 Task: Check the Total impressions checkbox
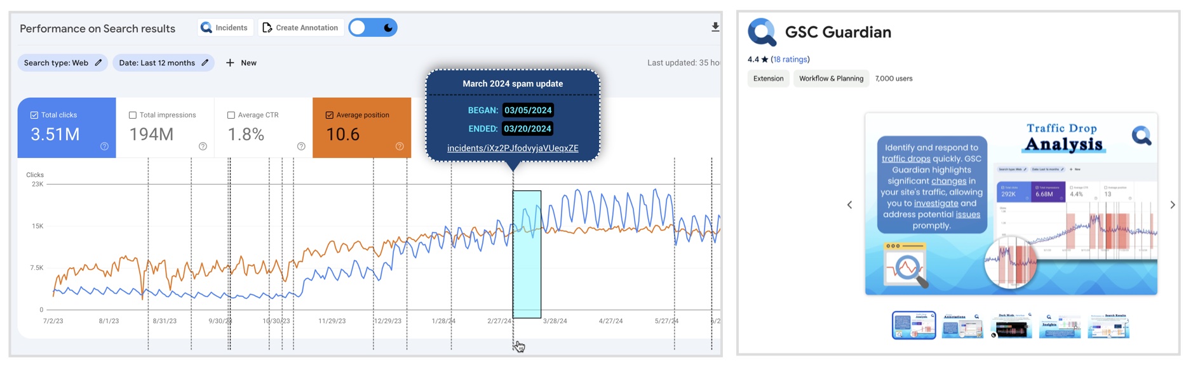[x=133, y=115]
